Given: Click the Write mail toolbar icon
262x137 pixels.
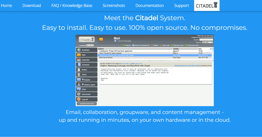Looking at the screenshot, I should click(x=161, y=45).
